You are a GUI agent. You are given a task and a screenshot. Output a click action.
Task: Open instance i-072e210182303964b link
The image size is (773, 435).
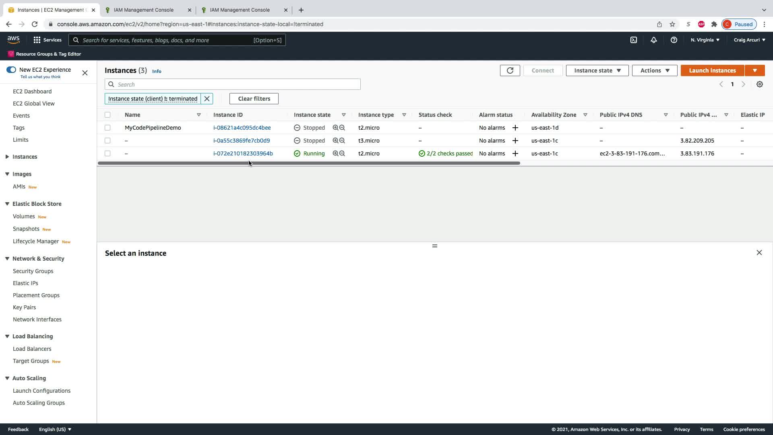(243, 153)
